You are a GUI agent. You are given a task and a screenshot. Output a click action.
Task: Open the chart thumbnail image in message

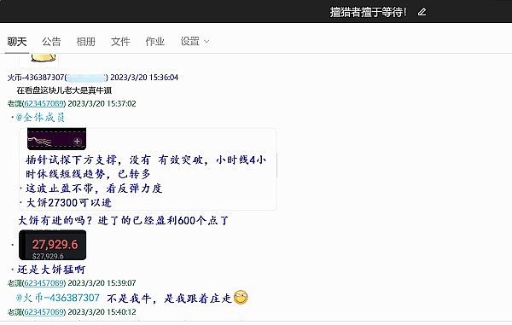[x=56, y=139]
